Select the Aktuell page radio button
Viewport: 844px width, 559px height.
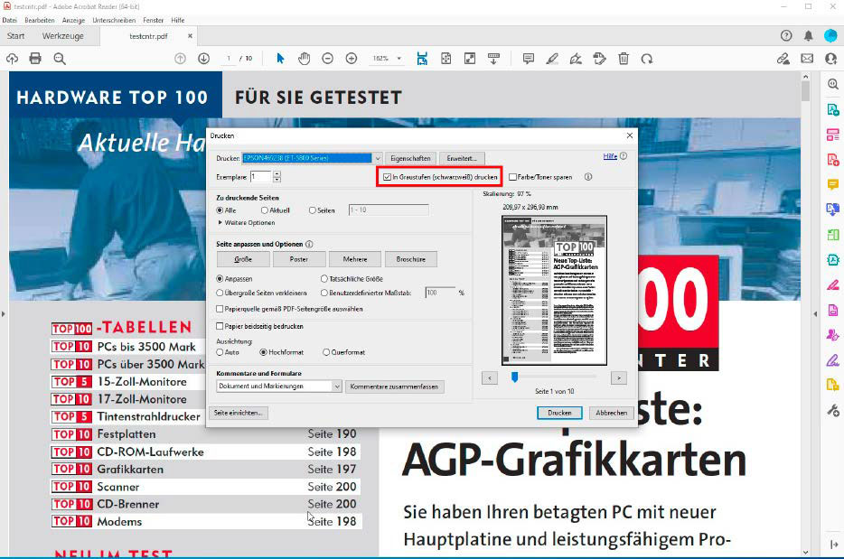click(x=264, y=210)
